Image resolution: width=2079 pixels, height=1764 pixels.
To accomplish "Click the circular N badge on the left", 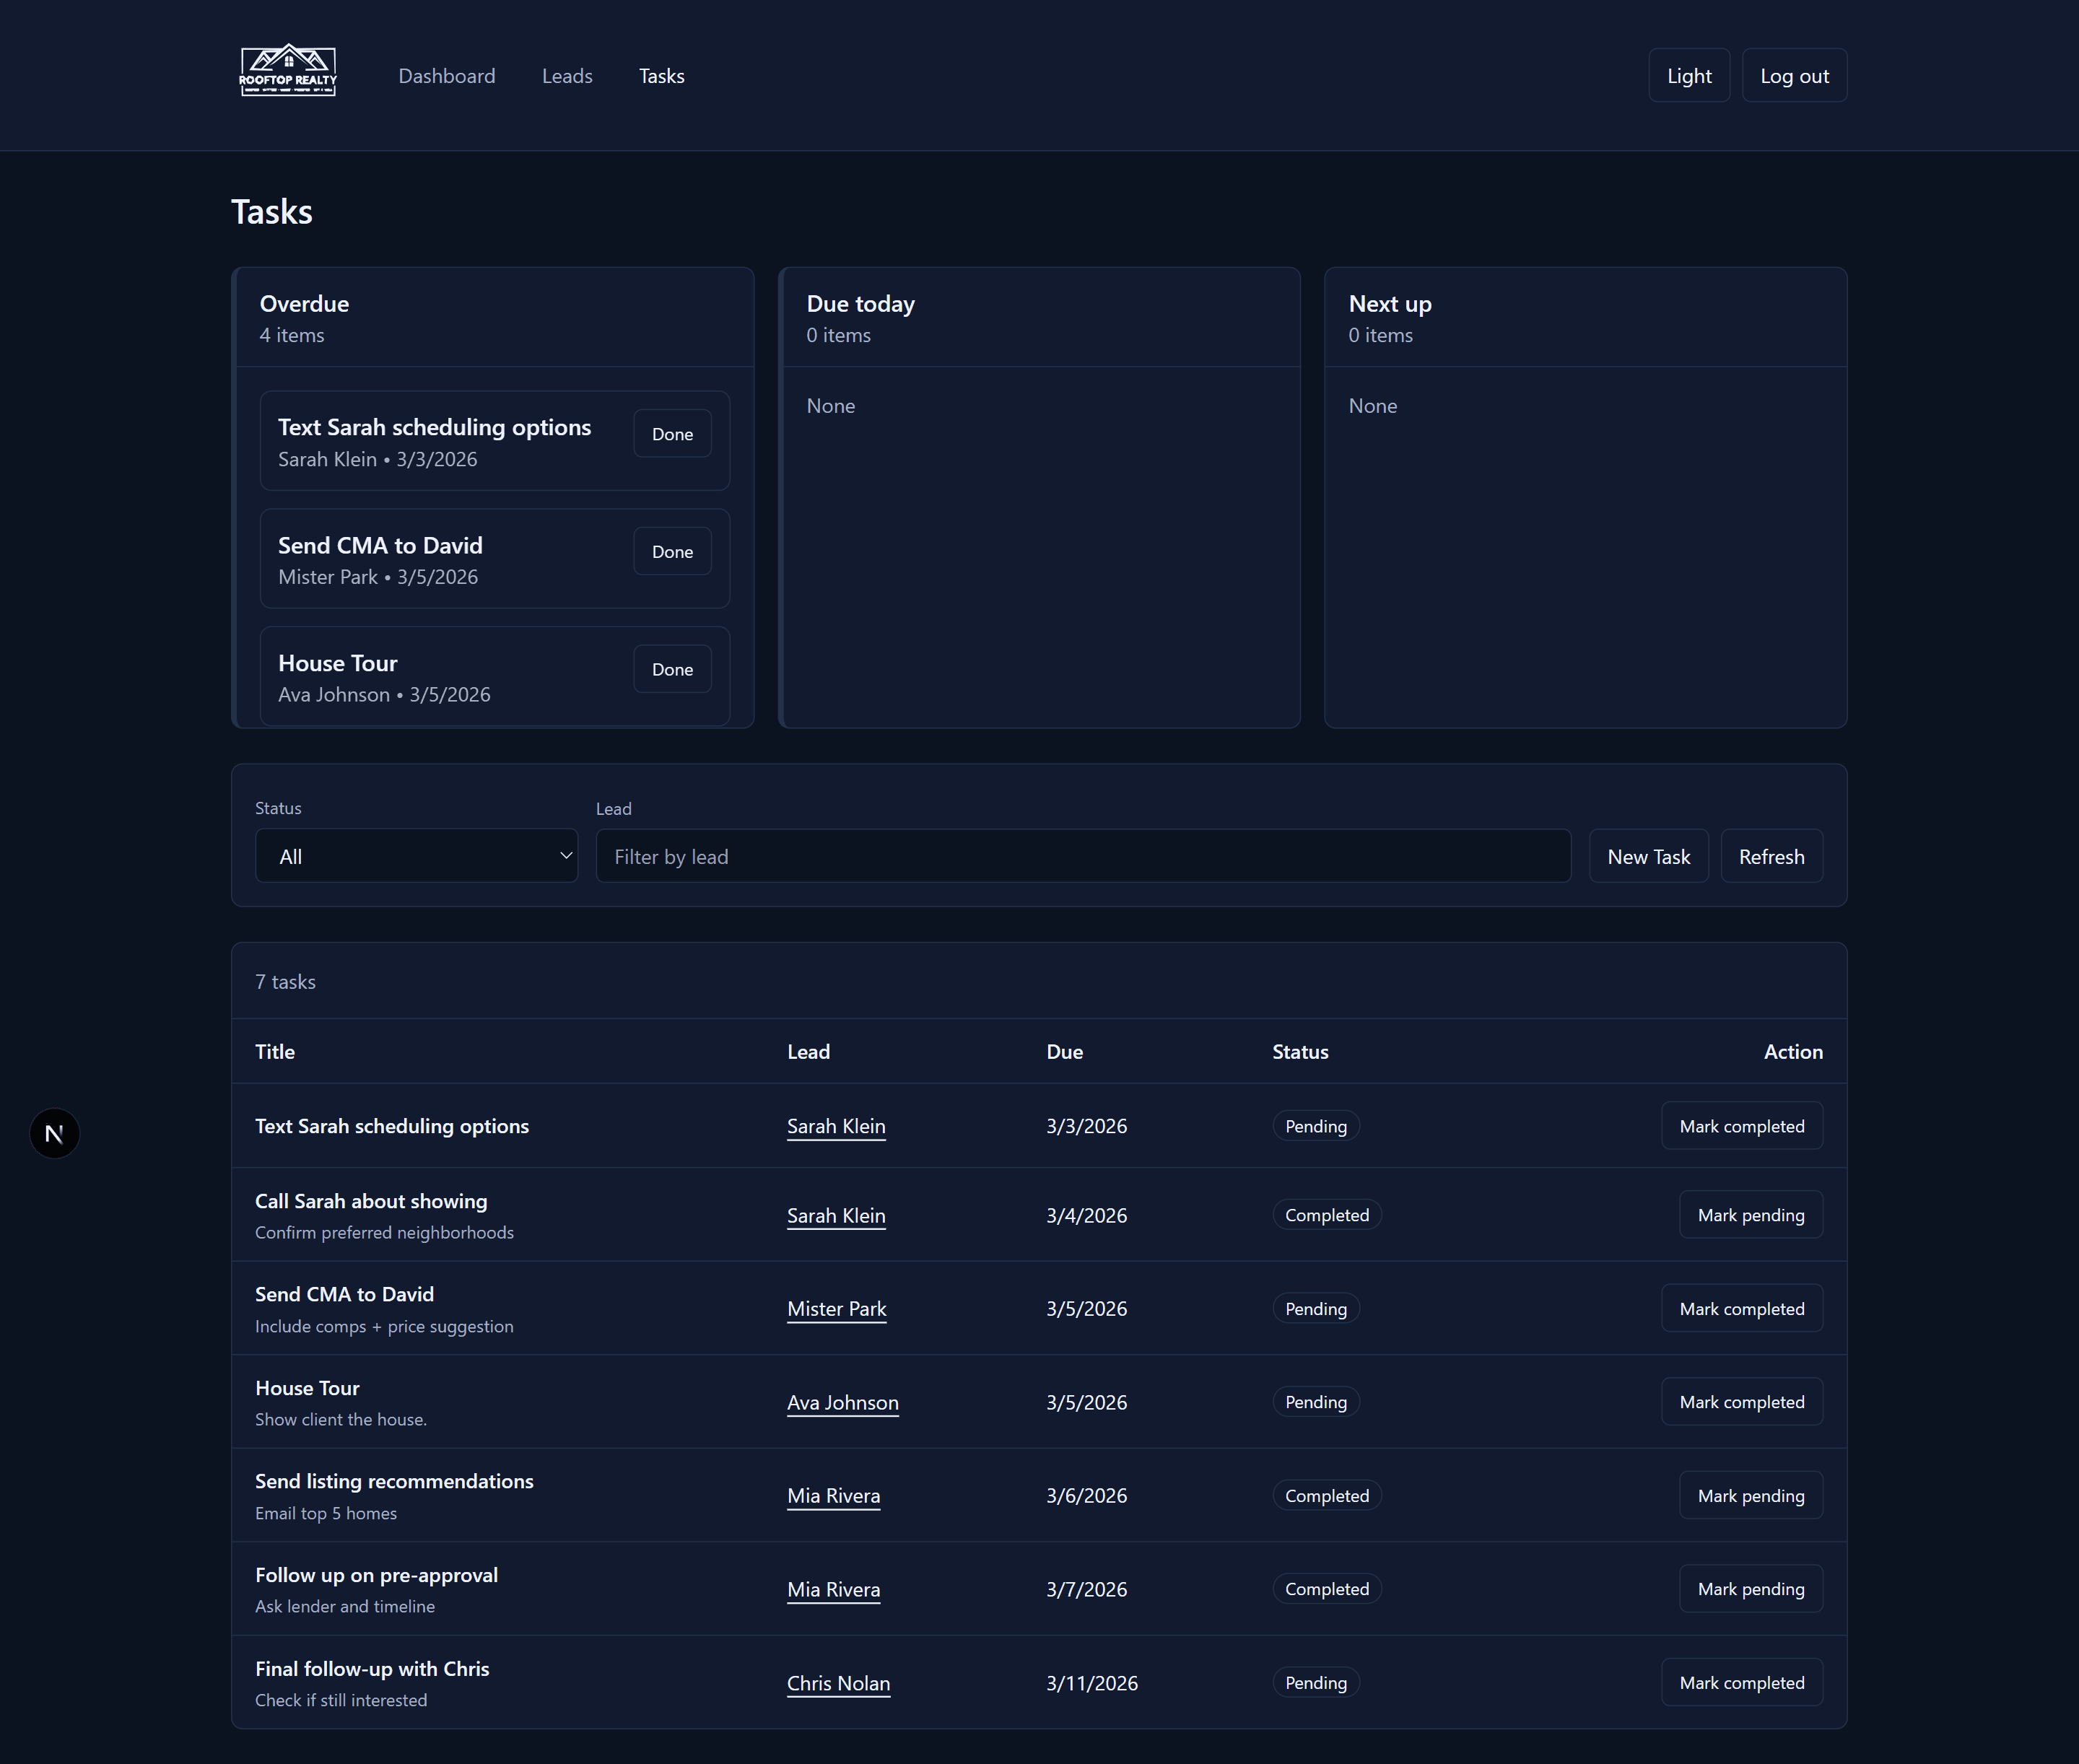I will click(x=54, y=1133).
